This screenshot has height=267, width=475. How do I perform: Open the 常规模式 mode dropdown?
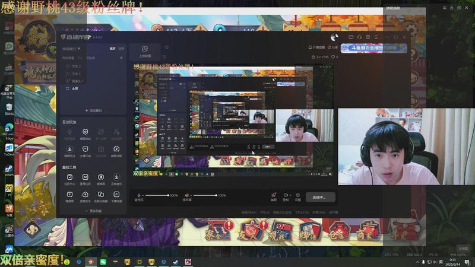pos(71,49)
